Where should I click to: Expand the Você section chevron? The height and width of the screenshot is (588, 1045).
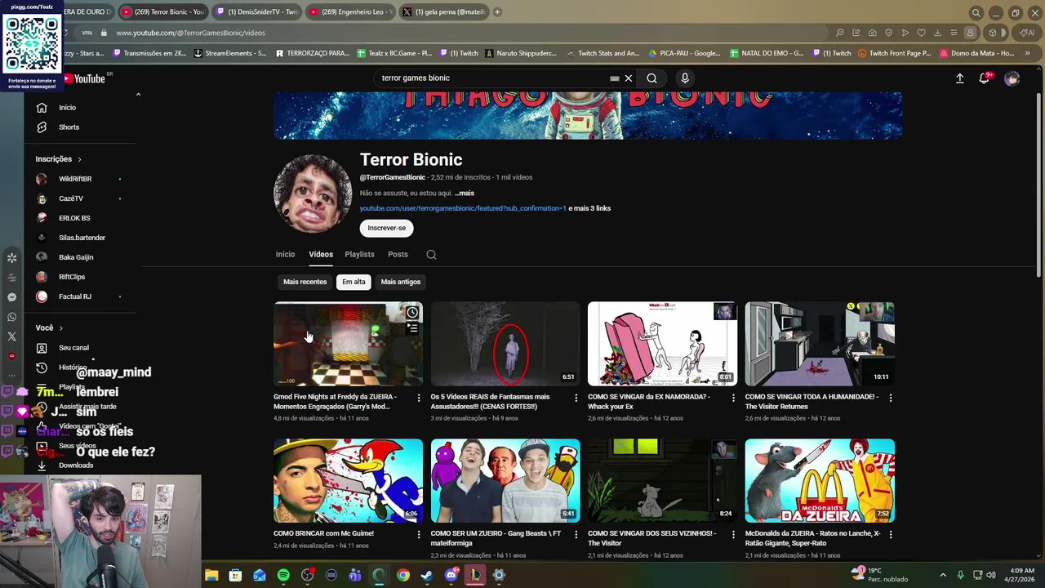[60, 328]
